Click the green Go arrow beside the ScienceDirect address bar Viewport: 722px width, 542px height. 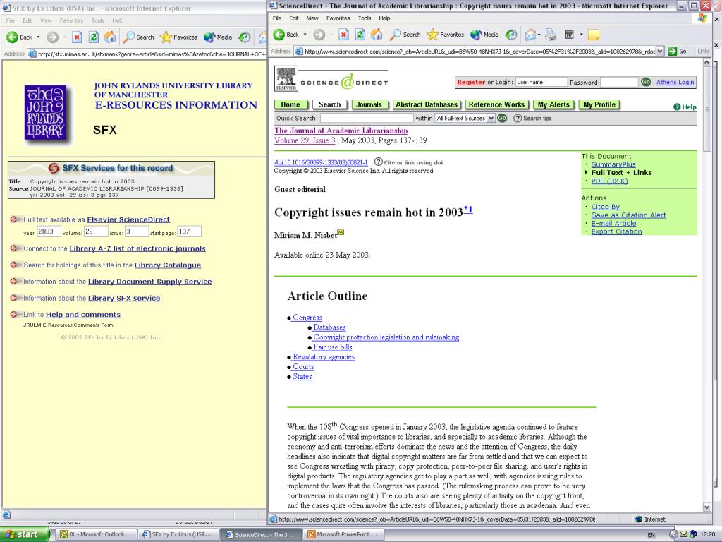(672, 51)
